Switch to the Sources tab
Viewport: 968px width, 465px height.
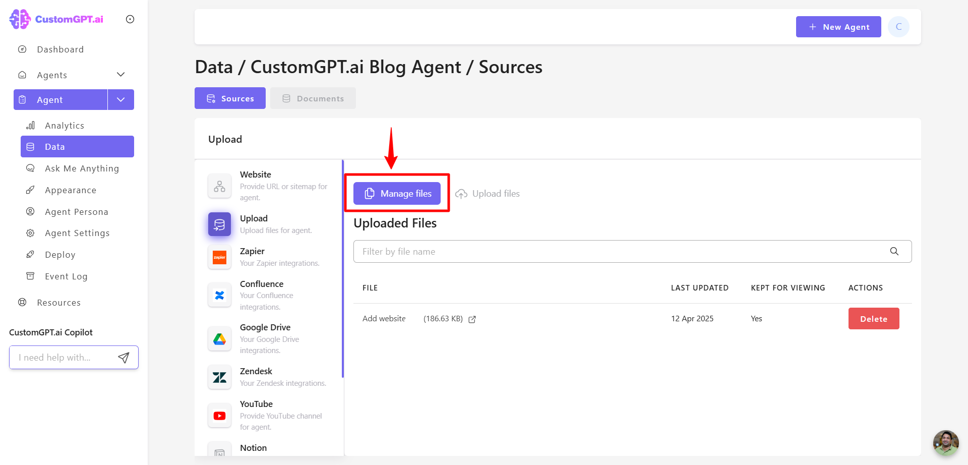tap(230, 98)
